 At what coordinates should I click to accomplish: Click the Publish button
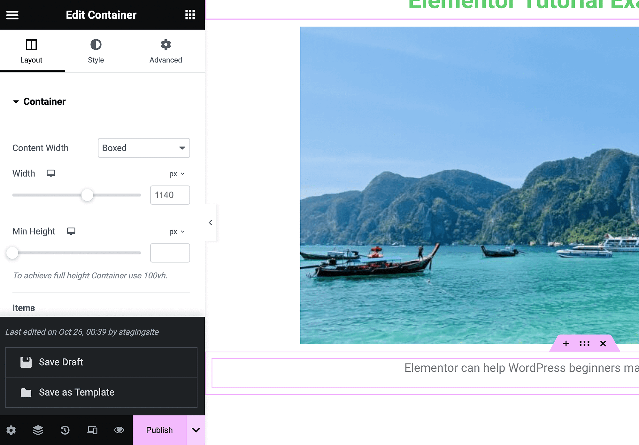(159, 429)
